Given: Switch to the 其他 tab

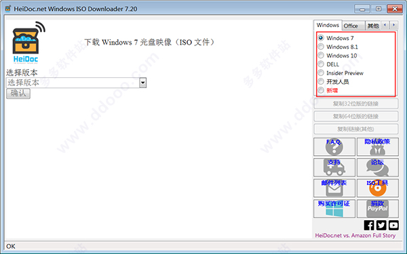Looking at the screenshot, I should [x=373, y=26].
